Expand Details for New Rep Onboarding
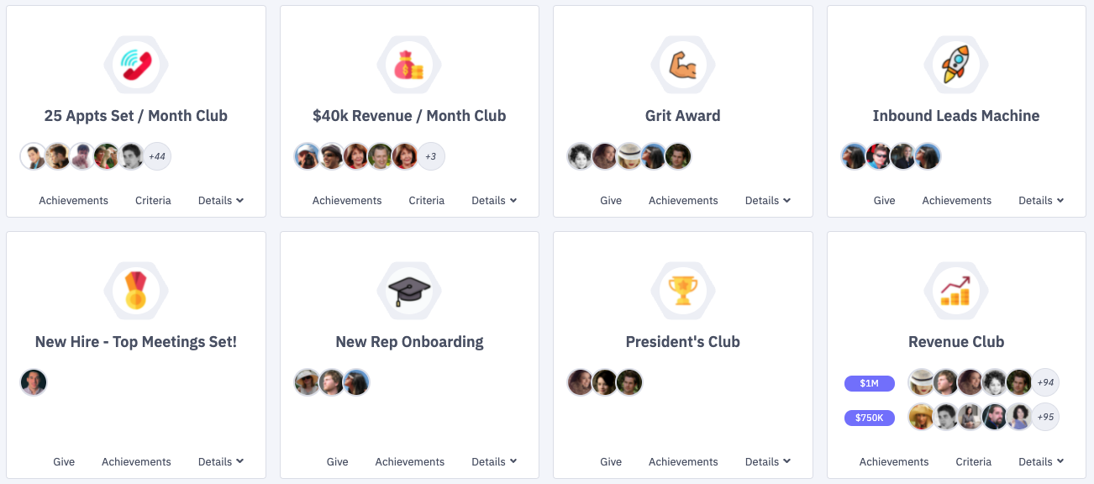 [x=494, y=462]
